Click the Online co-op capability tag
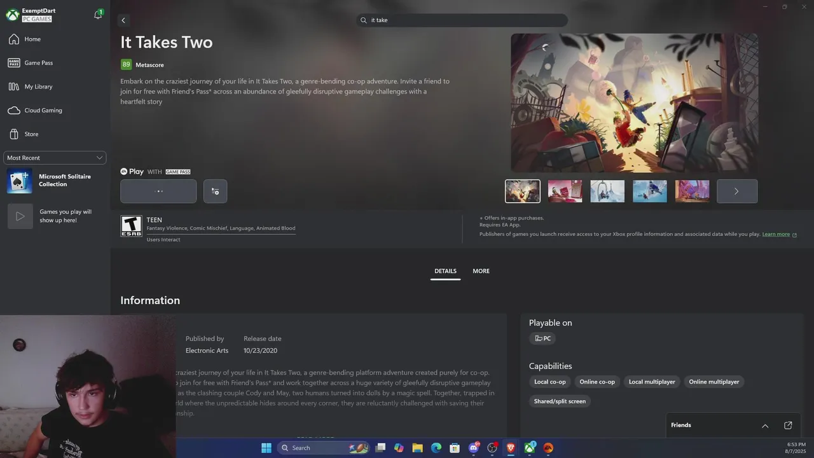This screenshot has height=458, width=814. [x=597, y=382]
